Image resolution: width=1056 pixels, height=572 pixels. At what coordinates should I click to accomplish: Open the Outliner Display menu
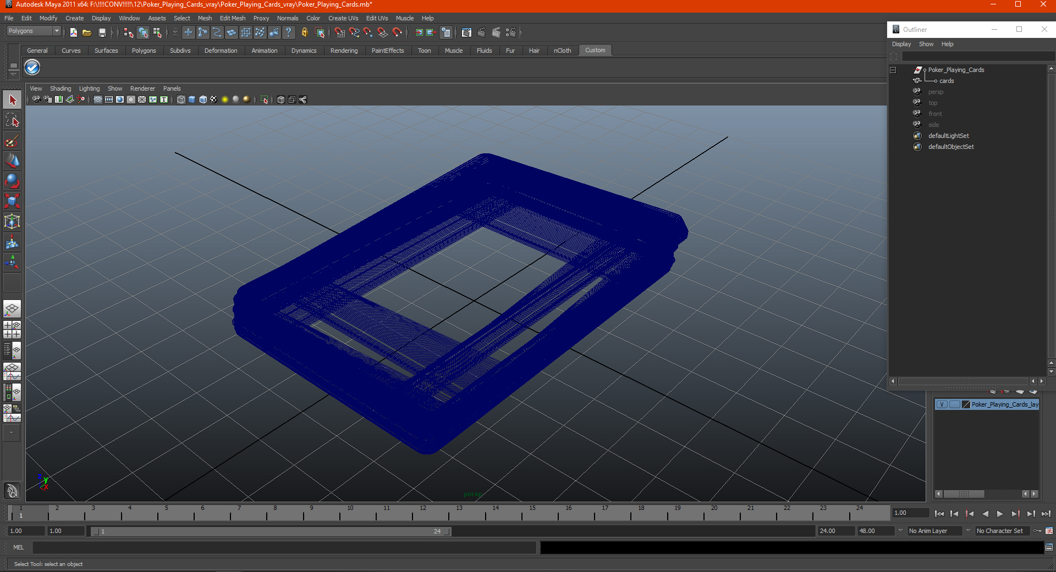pos(901,44)
